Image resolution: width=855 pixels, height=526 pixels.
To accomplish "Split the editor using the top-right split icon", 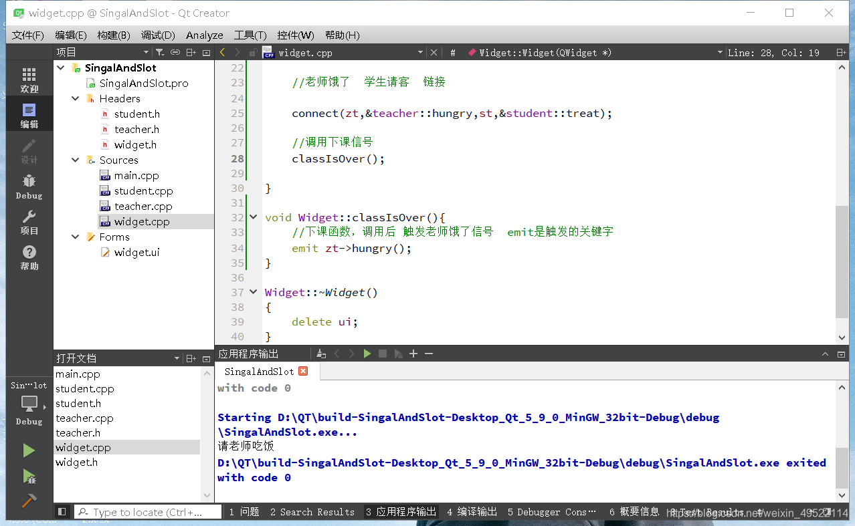I will coord(841,52).
